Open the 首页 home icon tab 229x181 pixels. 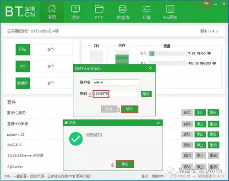pos(52,12)
